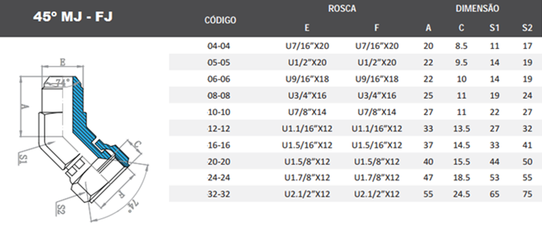The width and height of the screenshot is (542, 240).
Task: Click the A dimension label in the diagram
Action: point(27,106)
